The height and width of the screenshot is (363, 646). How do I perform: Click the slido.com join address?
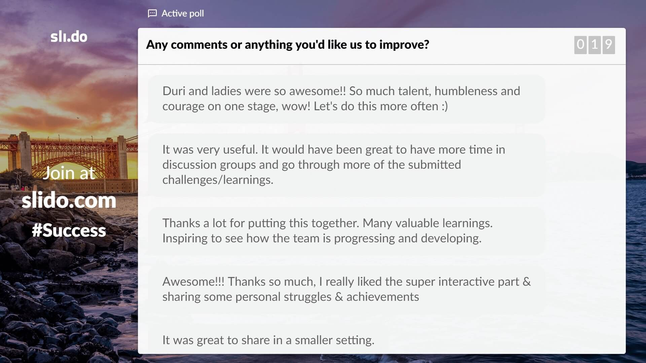pyautogui.click(x=69, y=201)
